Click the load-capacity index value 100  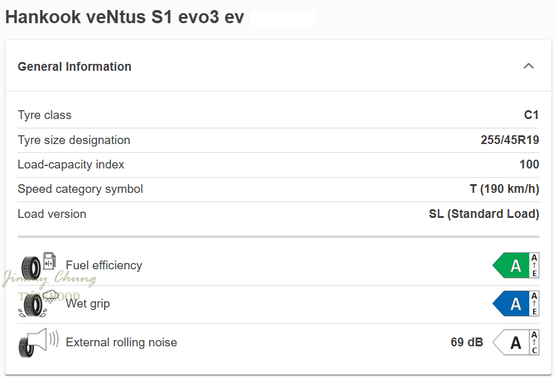(529, 165)
